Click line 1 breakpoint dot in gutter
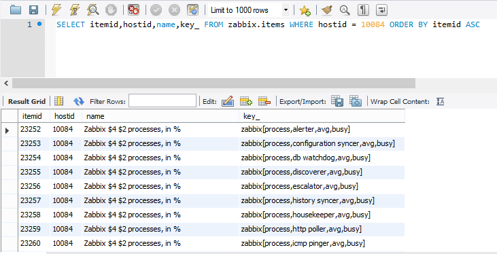This screenshot has width=497, height=254. [39, 24]
